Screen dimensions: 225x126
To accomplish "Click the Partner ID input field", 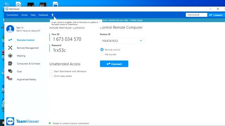I will pyautogui.click(x=122, y=41).
